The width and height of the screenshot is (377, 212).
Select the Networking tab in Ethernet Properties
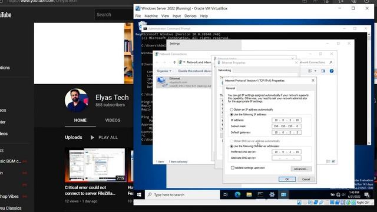(x=224, y=70)
